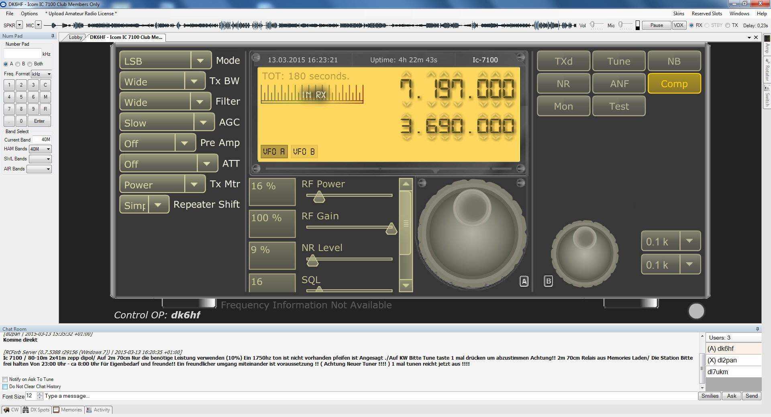Adjust the NR Level slider handle
771x417 pixels.
[312, 261]
